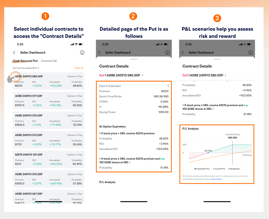The image size is (269, 219).
Task: Select ADBE 240913 580.00P contract card
Action: click(x=48, y=81)
